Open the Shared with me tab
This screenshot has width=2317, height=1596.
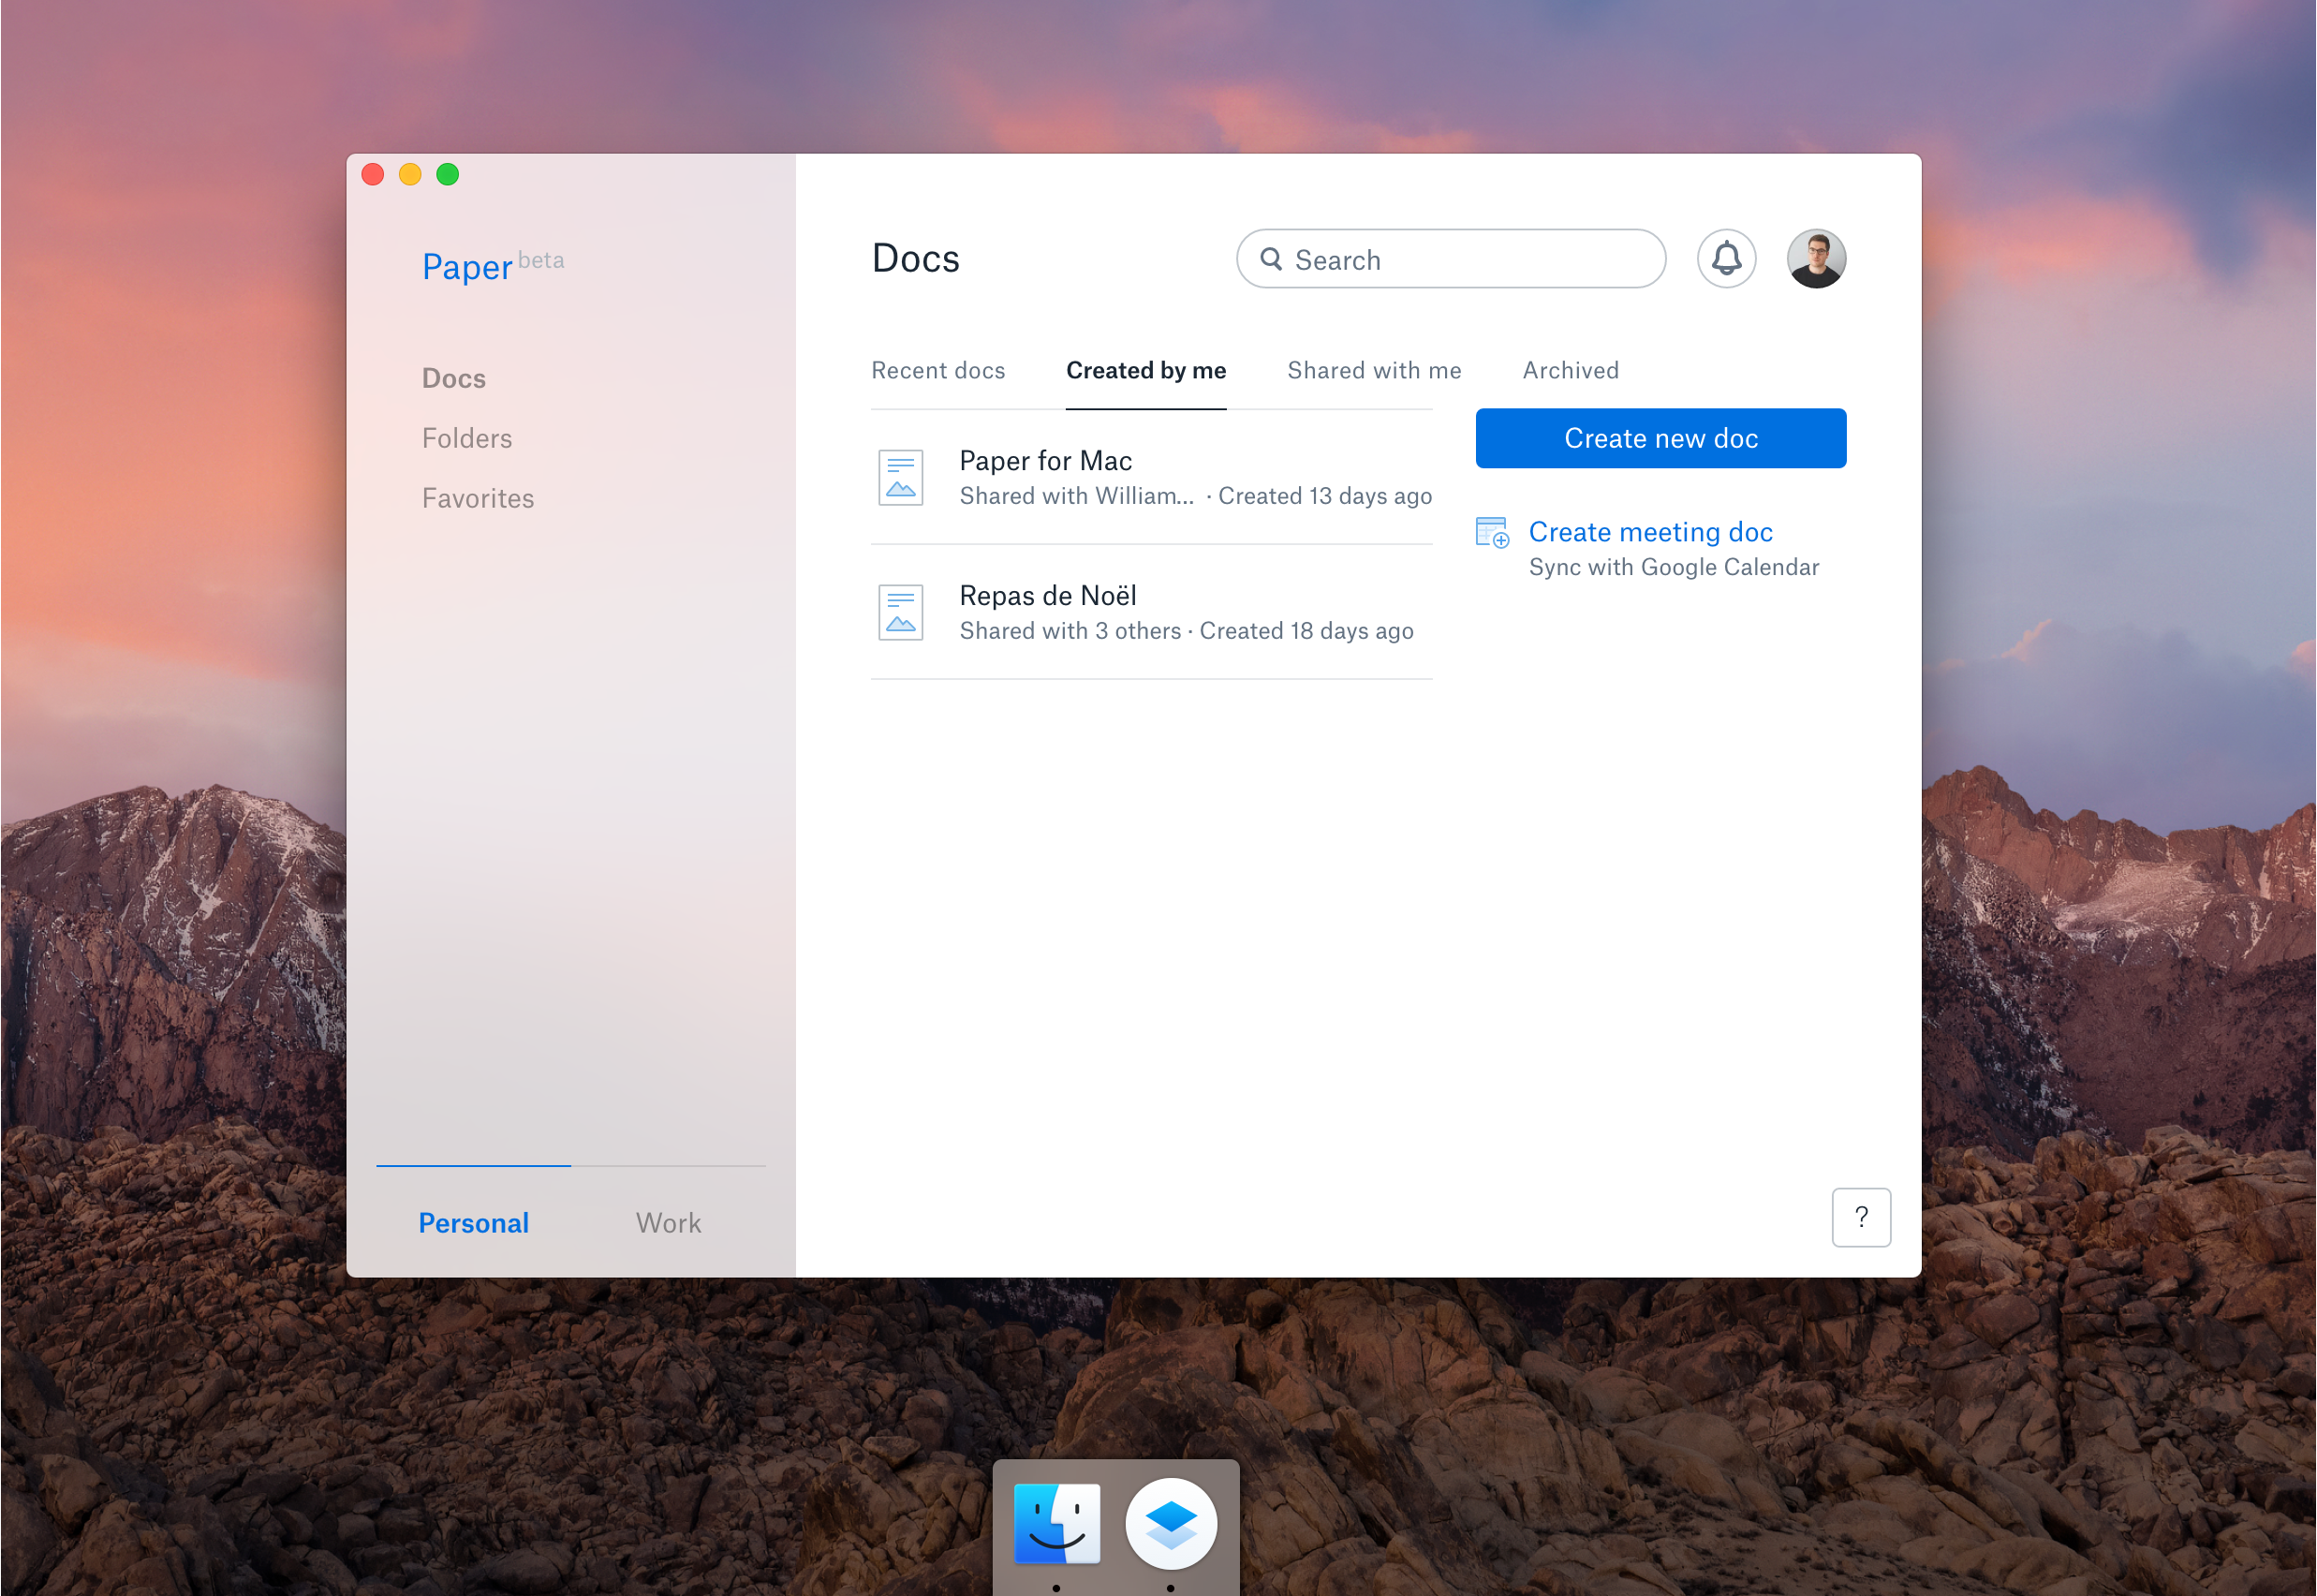(1373, 370)
